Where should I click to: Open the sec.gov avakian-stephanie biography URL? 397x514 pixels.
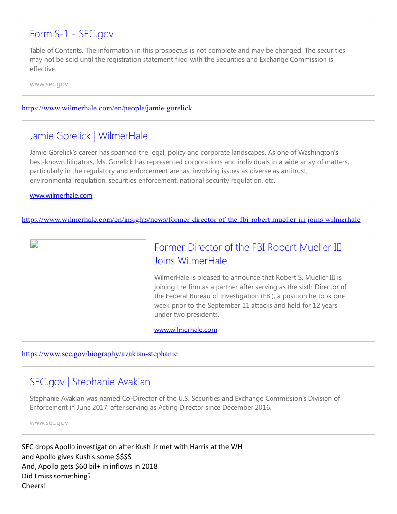click(x=100, y=354)
